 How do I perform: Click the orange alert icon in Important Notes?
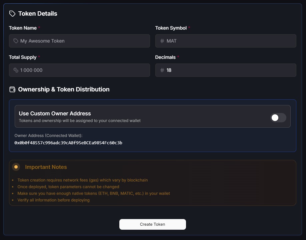(16, 167)
